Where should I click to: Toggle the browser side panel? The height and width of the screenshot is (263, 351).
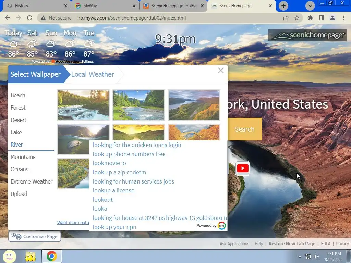coord(322,18)
